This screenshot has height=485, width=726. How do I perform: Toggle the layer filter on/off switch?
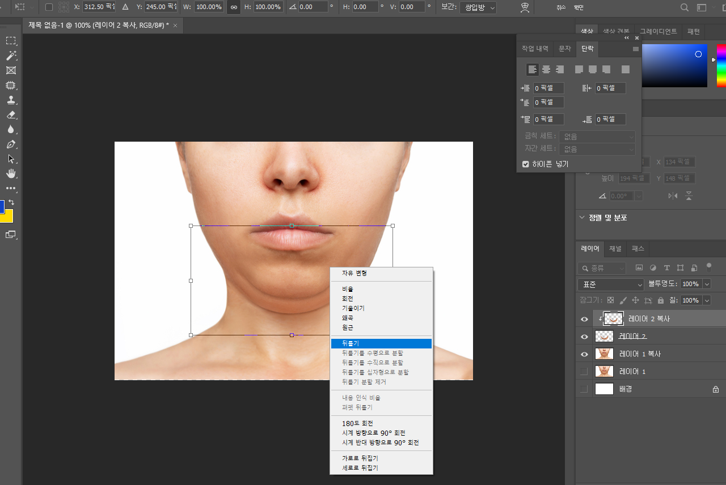click(x=708, y=266)
